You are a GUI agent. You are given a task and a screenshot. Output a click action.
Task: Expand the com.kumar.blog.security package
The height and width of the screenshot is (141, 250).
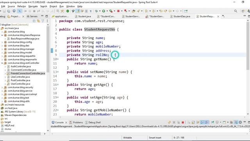coord(2,87)
